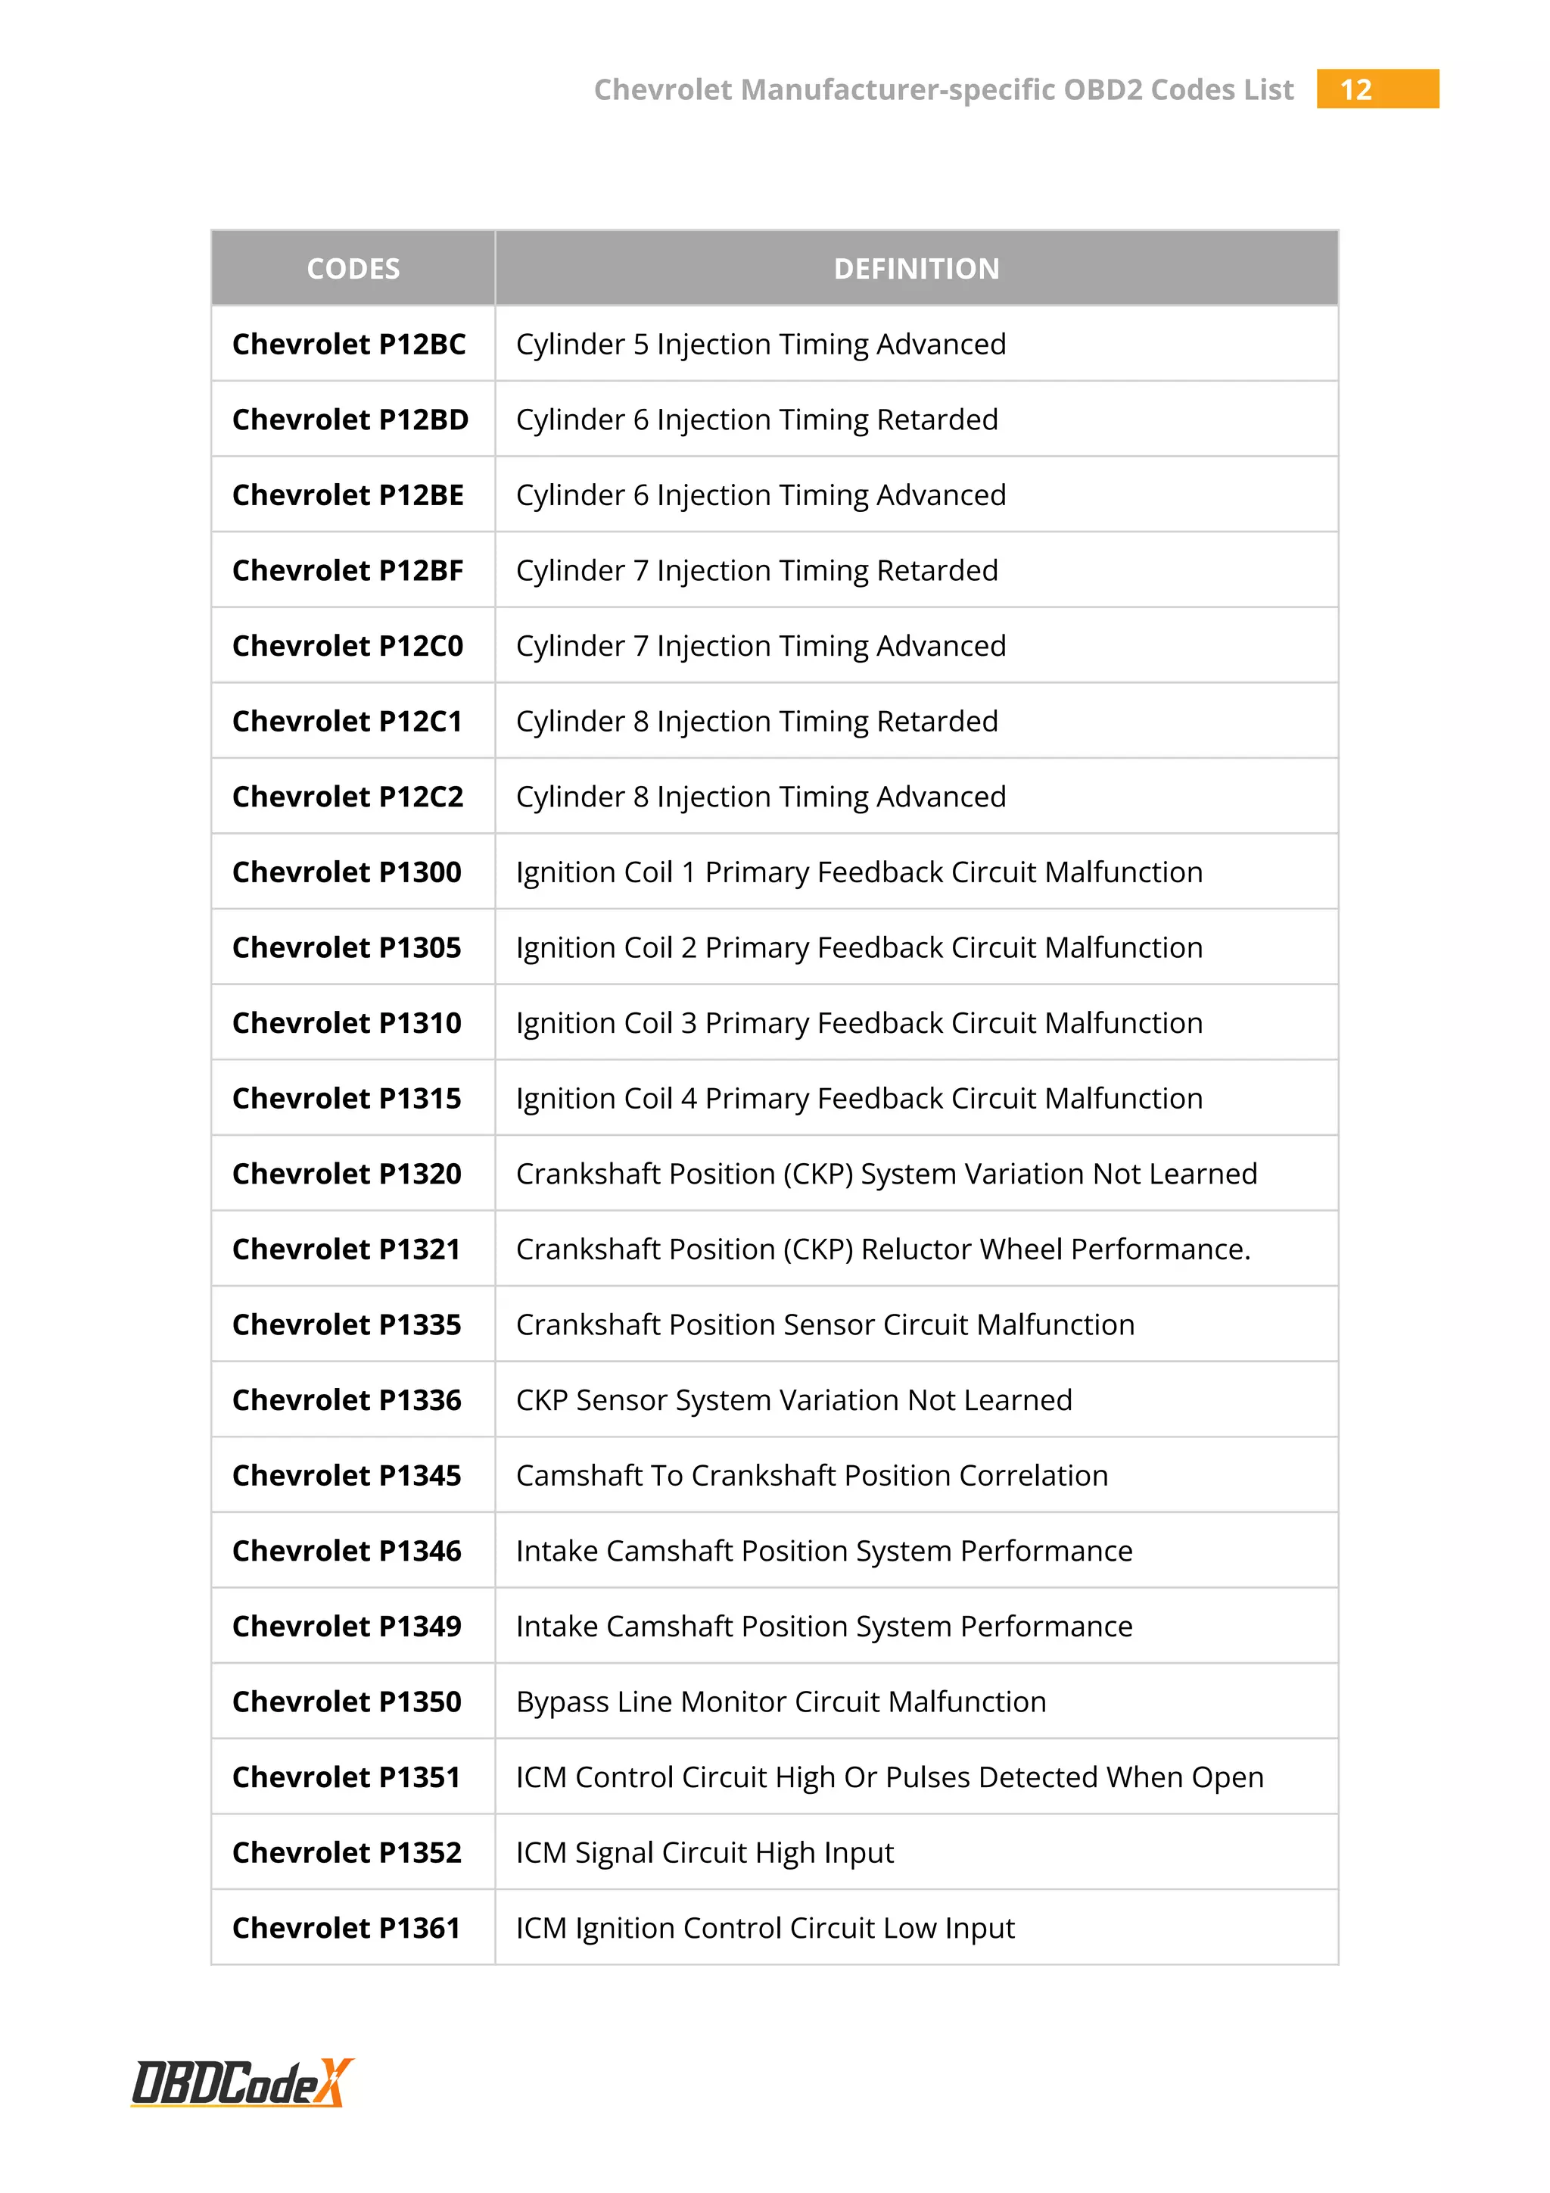Click the Crankshaft Position (CKP) Reluctor Wheel Performance text
This screenshot has width=1550, height=2193.
(x=883, y=1249)
